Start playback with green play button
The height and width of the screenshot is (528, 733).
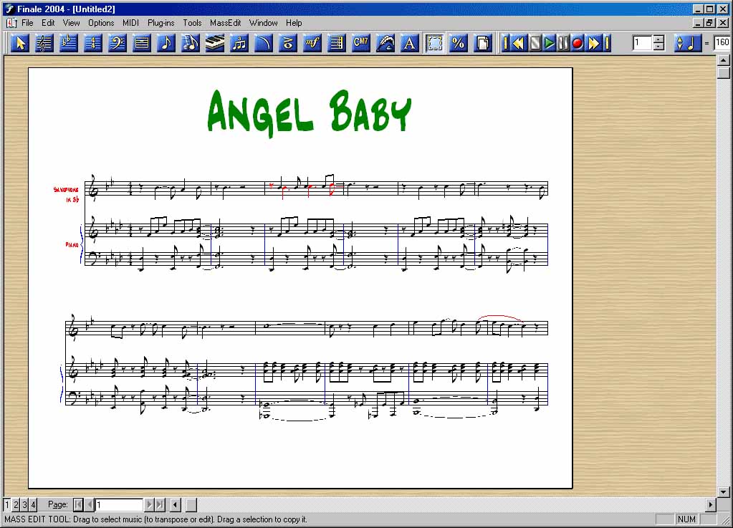550,44
